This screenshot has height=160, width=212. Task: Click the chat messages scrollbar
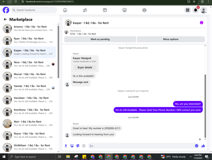(205, 106)
